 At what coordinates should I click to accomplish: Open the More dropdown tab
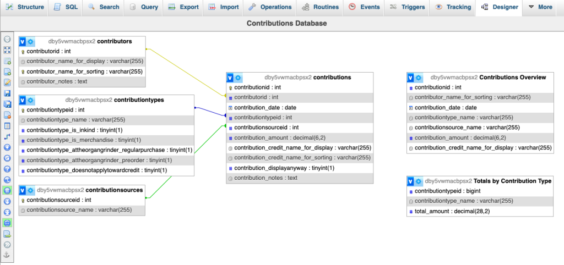click(x=540, y=7)
